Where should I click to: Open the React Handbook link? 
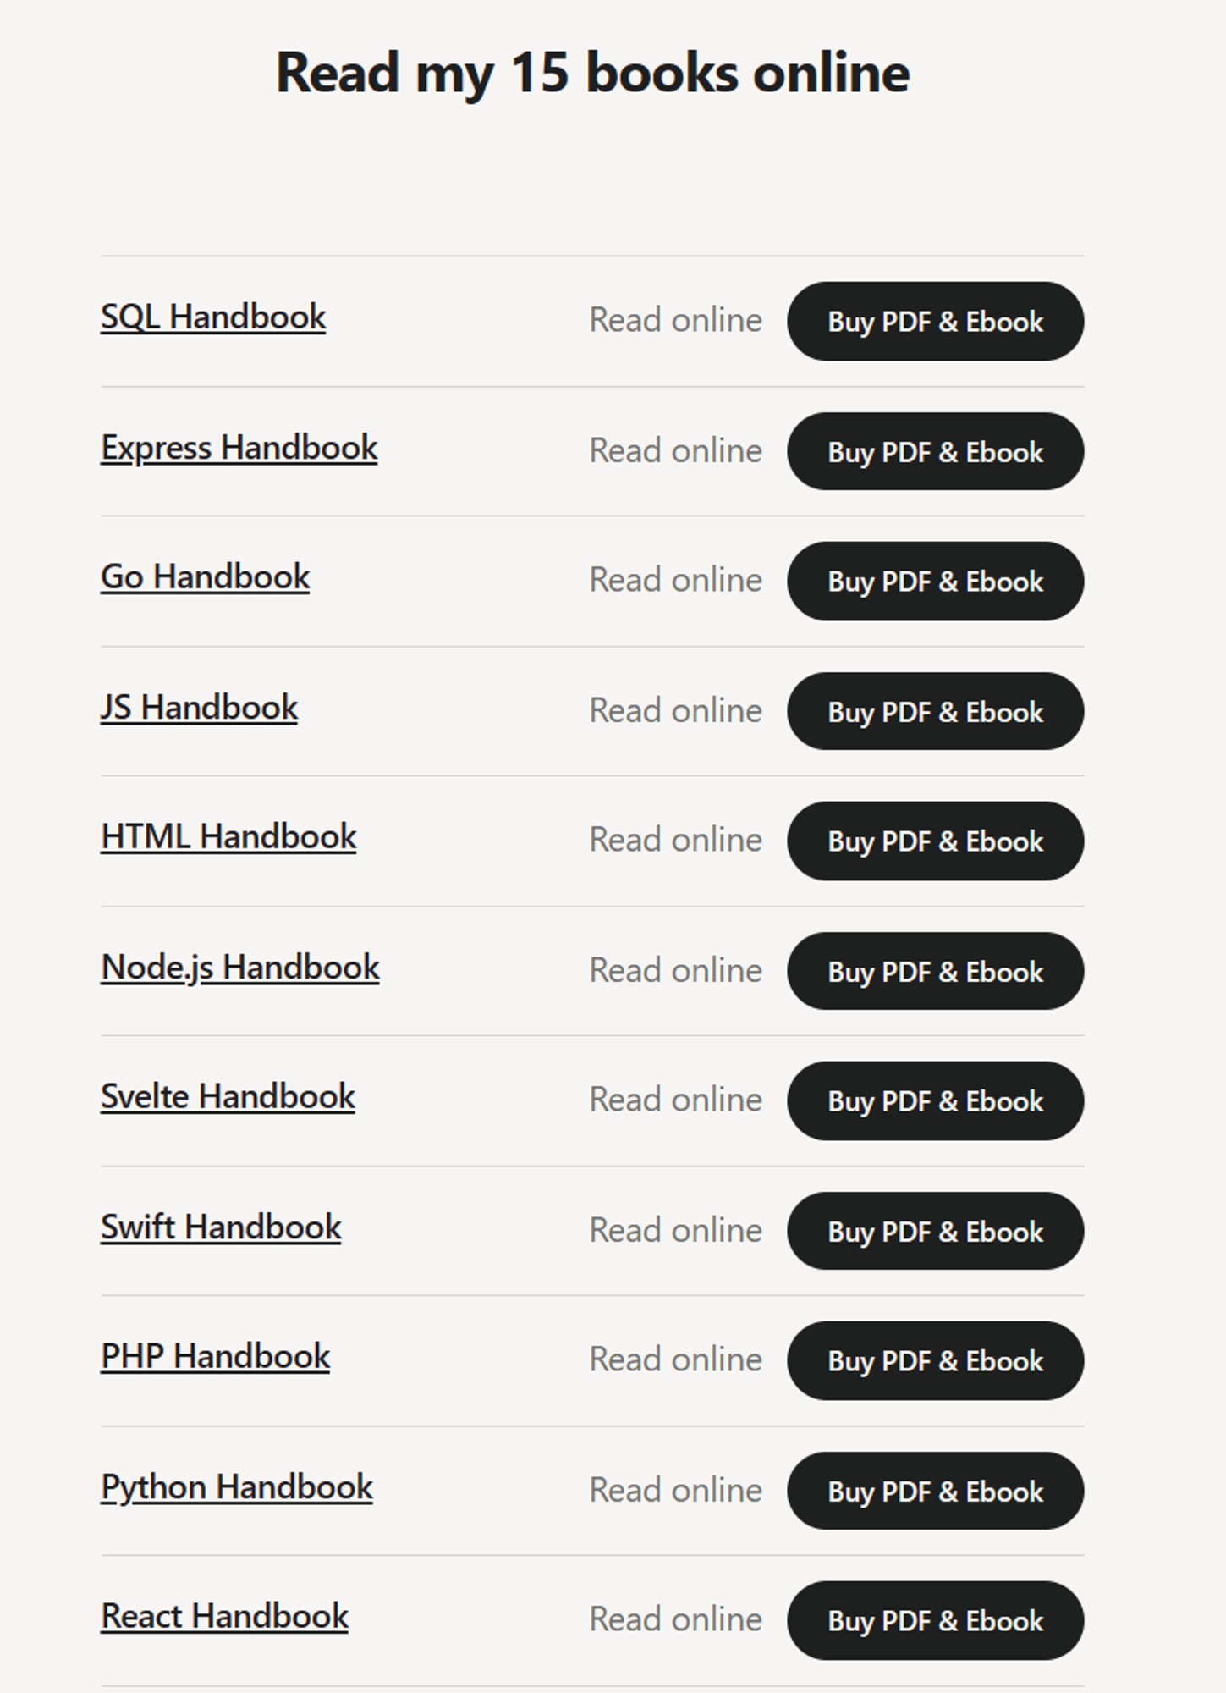coord(225,1618)
